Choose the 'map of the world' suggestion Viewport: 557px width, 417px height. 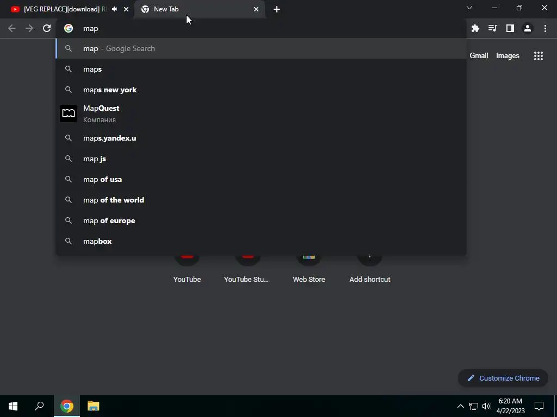261,200
